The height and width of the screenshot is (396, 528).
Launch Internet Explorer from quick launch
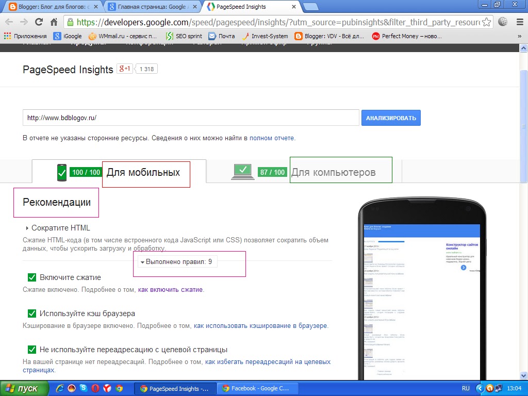click(60, 388)
